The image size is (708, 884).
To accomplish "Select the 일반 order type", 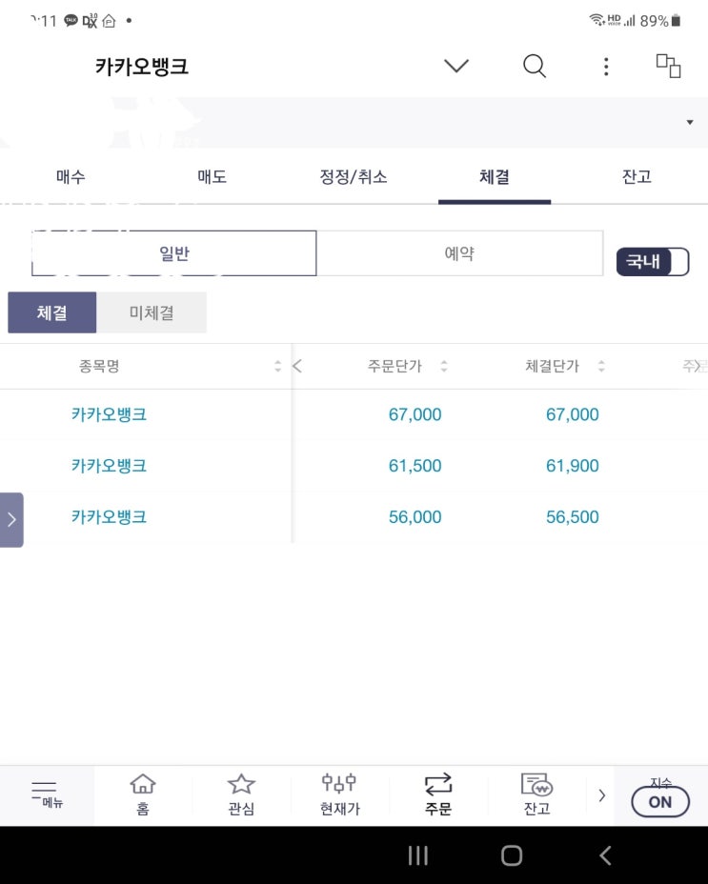I will click(x=173, y=253).
